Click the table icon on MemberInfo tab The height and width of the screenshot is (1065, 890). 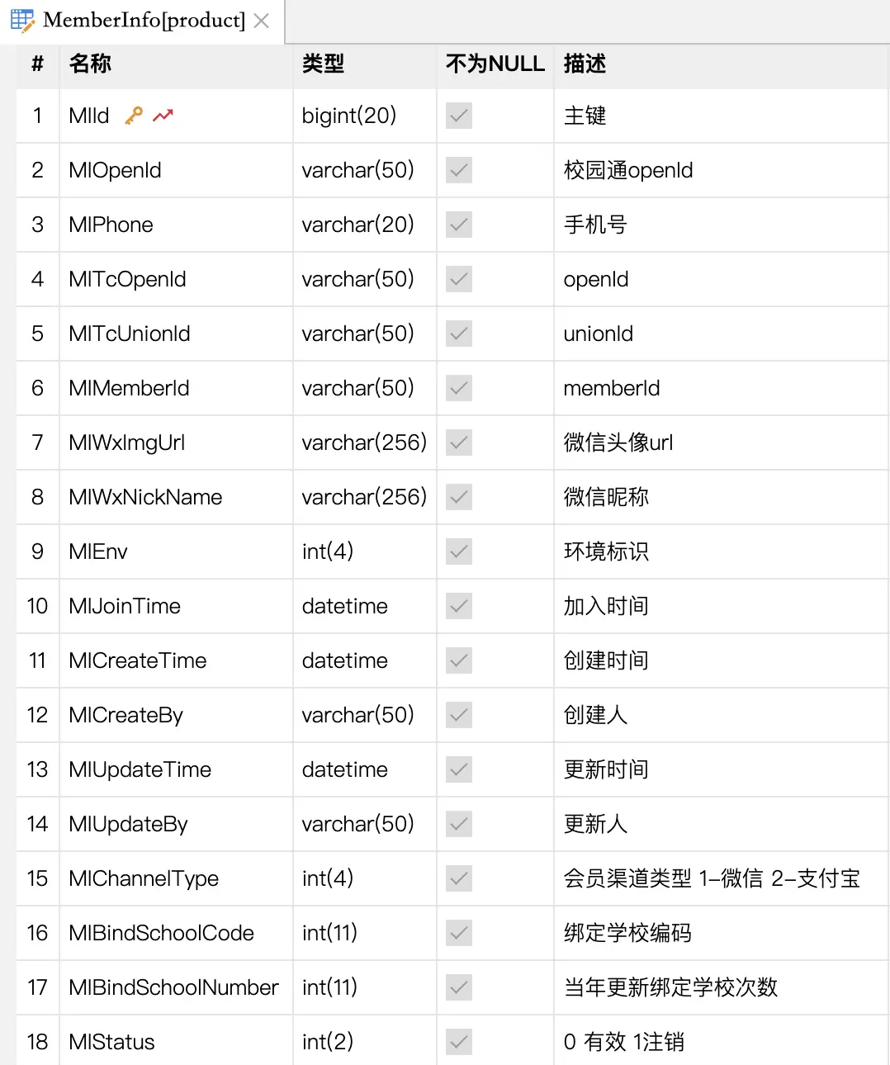22,20
